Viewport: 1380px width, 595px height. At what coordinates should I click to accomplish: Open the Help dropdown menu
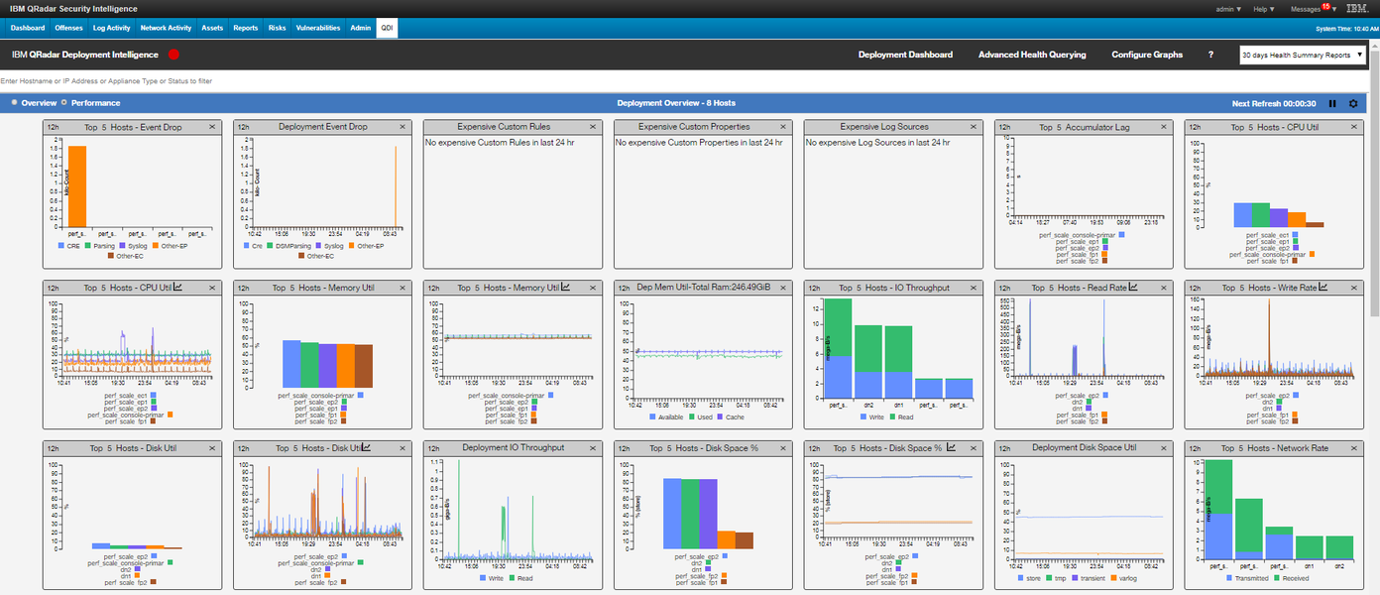click(x=1264, y=9)
